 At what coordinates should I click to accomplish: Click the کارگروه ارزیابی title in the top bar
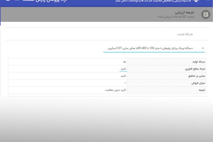[x=155, y=1]
